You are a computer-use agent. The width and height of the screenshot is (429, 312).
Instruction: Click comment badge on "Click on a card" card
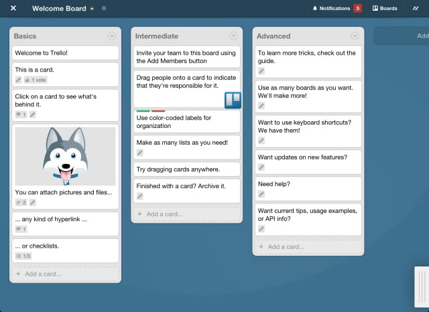tap(20, 114)
